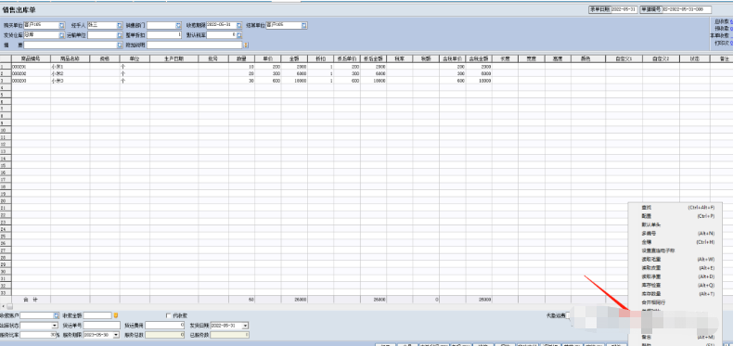Image resolution: width=746 pixels, height=346 pixels.
Task: Choose Alt+T 库存数量 menu entry
Action: [675, 294]
